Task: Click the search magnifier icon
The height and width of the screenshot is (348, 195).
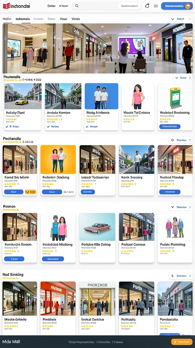Action: [77, 6]
